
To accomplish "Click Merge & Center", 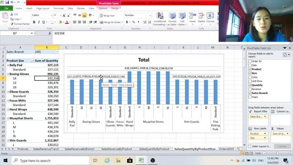I will click(x=111, y=22).
